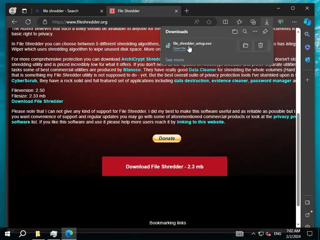Open the Windows Start menu
The image size is (320, 240).
7,234
